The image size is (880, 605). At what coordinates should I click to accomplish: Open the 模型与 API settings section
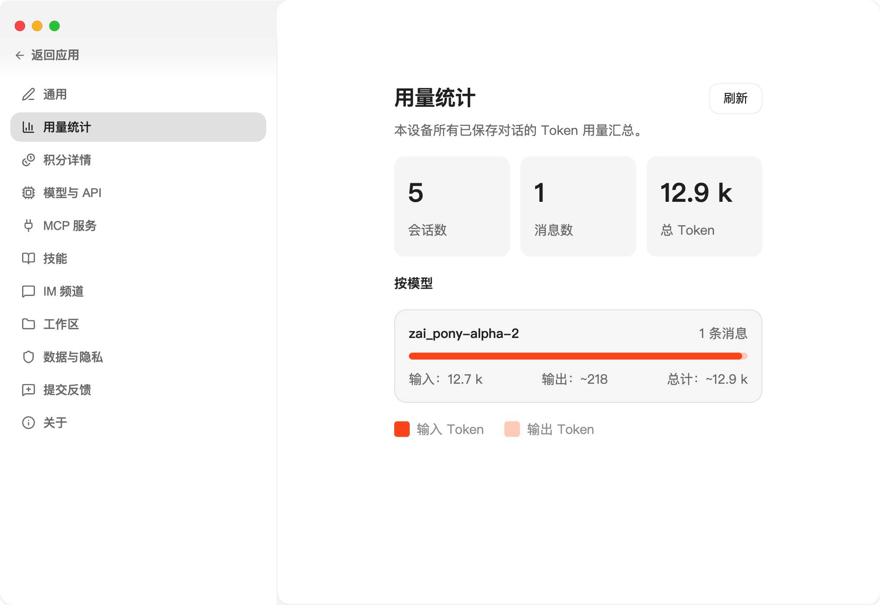click(x=72, y=193)
